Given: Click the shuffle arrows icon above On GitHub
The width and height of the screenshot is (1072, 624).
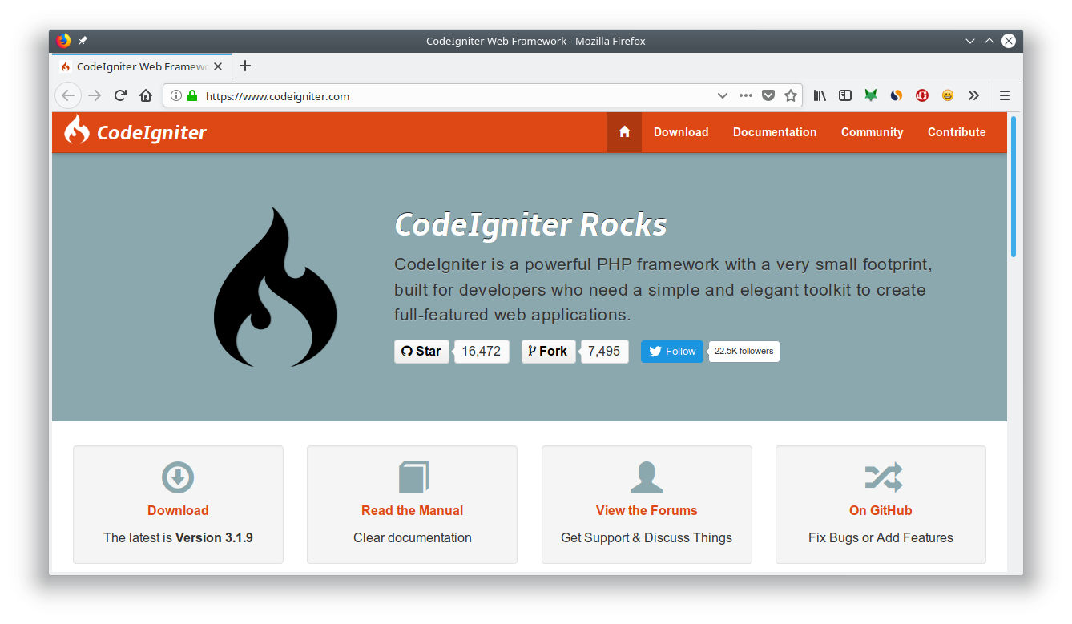Looking at the screenshot, I should coord(880,476).
